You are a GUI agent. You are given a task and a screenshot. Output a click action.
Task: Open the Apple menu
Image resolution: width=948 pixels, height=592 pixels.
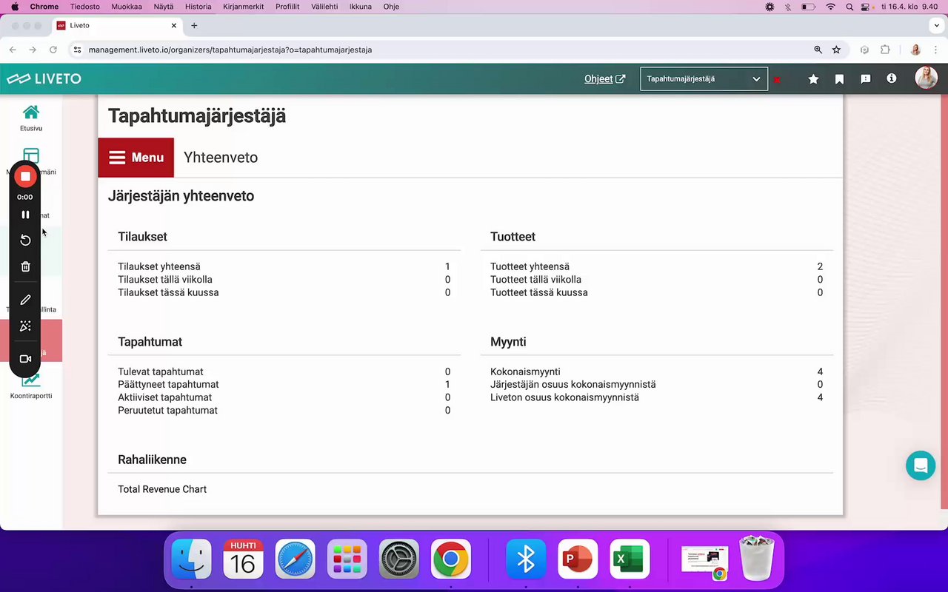pos(15,7)
